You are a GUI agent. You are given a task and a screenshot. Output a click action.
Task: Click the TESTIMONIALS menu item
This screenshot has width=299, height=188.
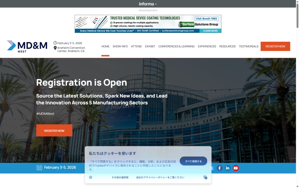pos(248,46)
